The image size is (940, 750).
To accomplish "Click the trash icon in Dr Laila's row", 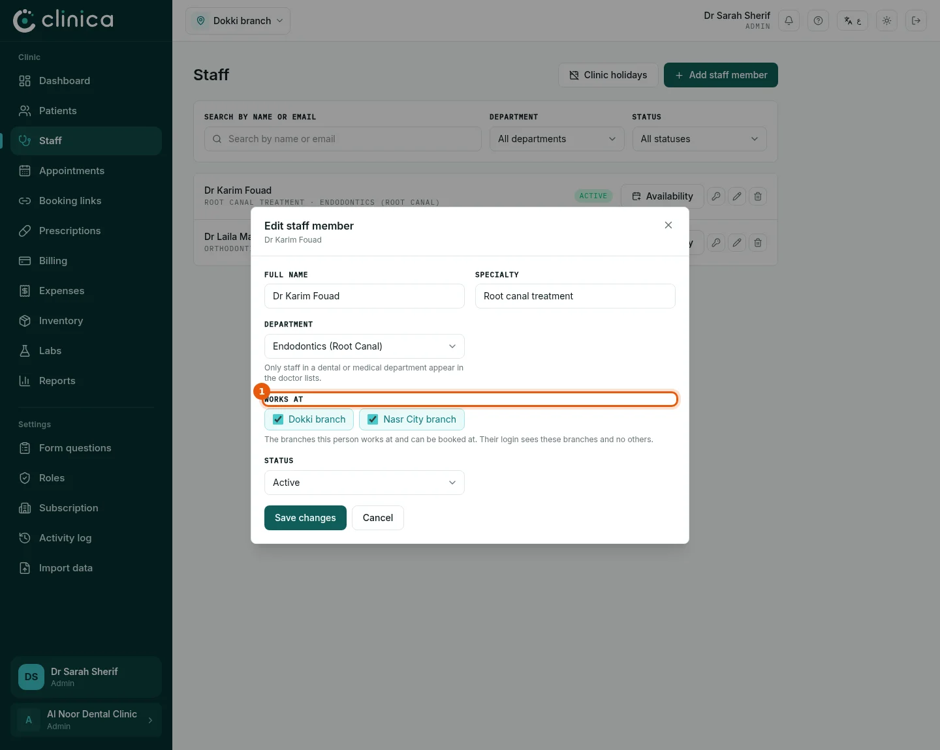I will click(x=758, y=243).
